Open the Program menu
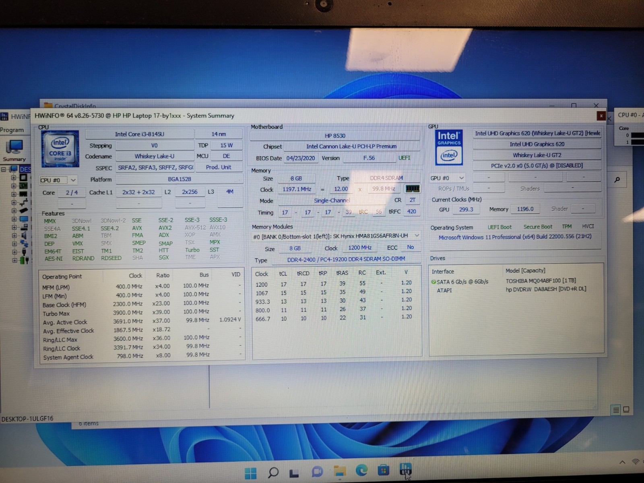The width and height of the screenshot is (644, 483). point(12,130)
